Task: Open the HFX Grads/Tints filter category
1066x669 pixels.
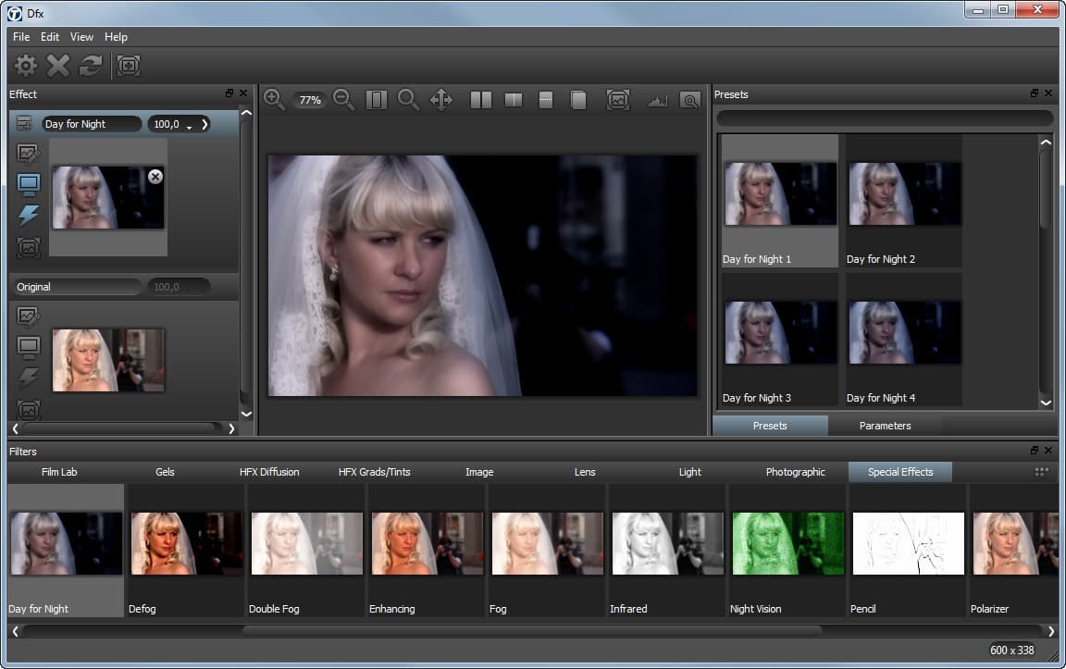Action: click(x=375, y=472)
